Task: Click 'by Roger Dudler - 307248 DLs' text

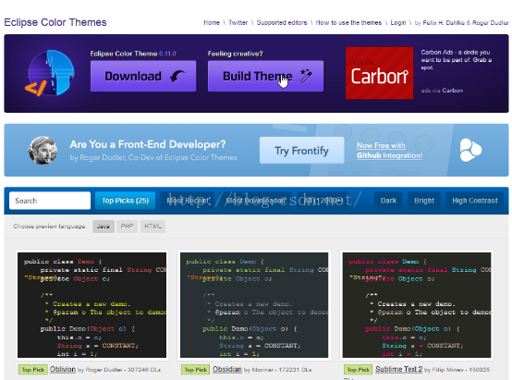Action: [119, 370]
